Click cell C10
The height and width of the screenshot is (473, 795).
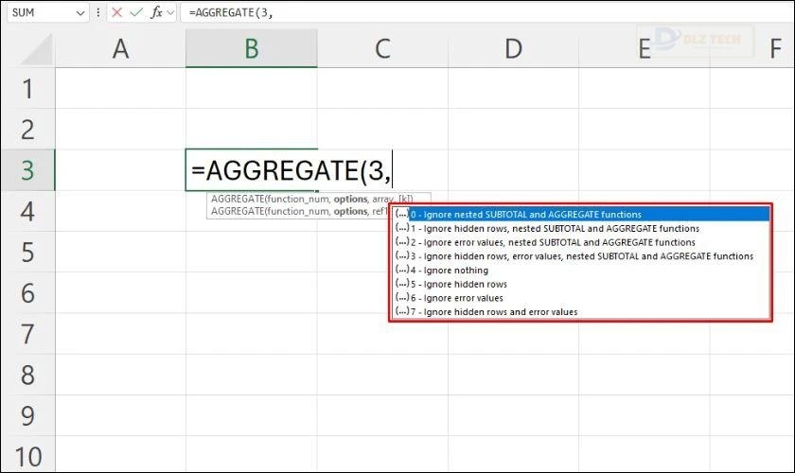coord(382,455)
